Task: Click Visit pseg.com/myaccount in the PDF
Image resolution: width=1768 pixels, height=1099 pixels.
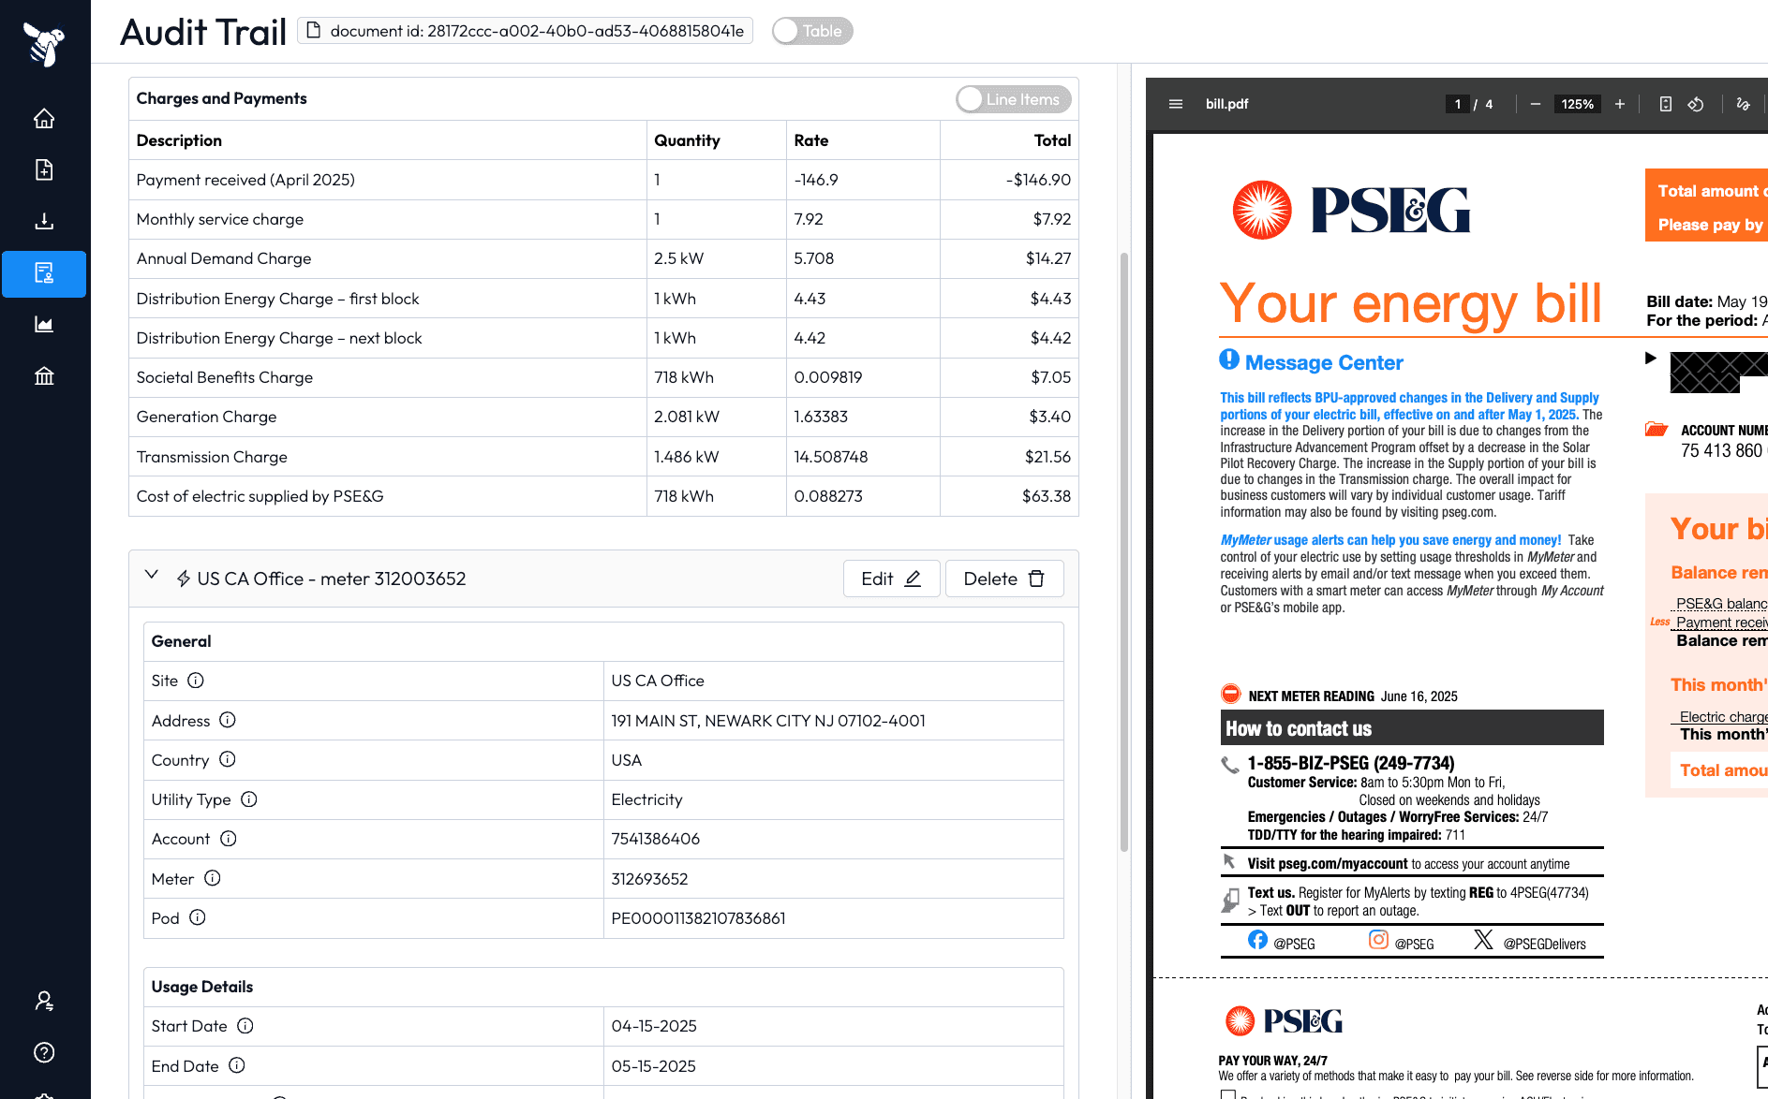Action: pos(1328,864)
